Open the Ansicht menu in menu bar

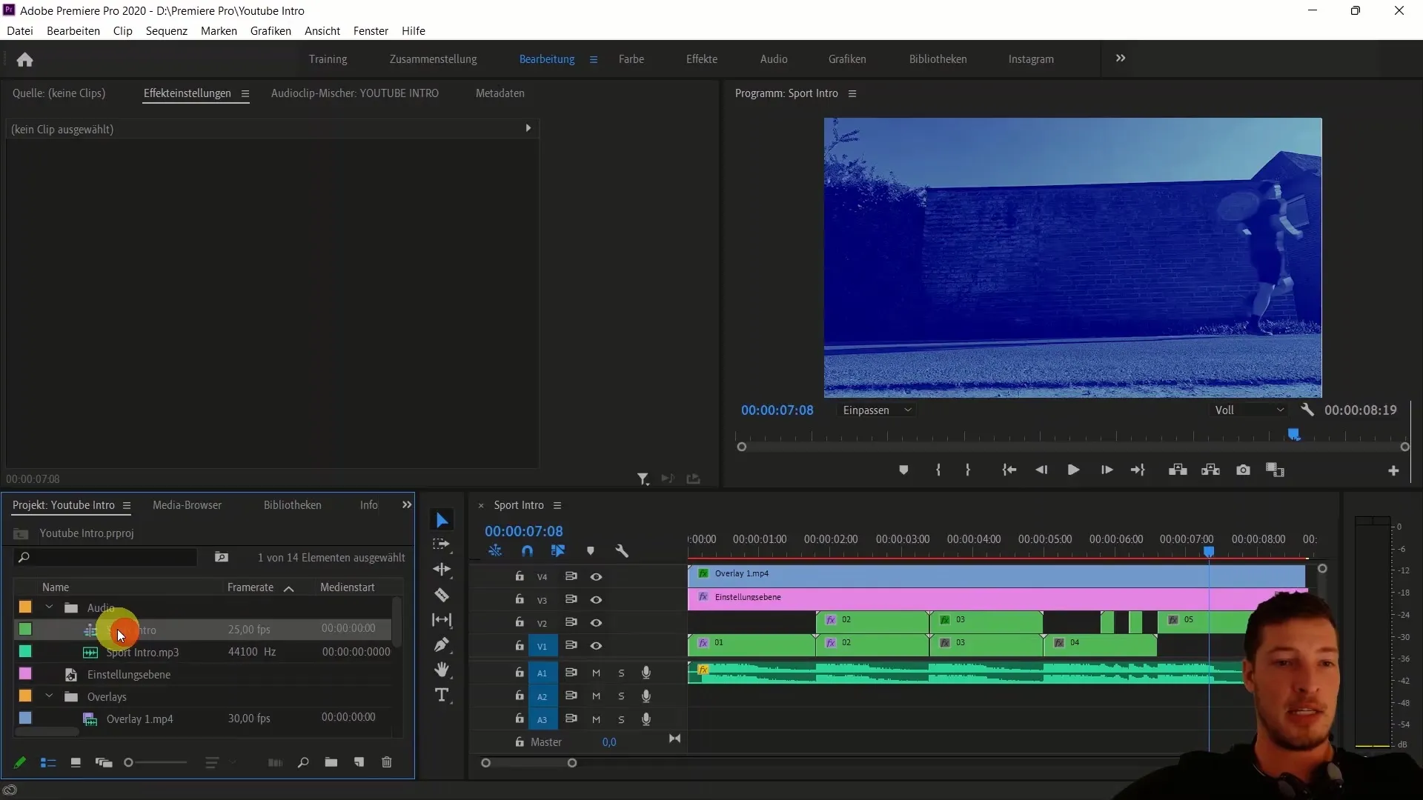322,30
